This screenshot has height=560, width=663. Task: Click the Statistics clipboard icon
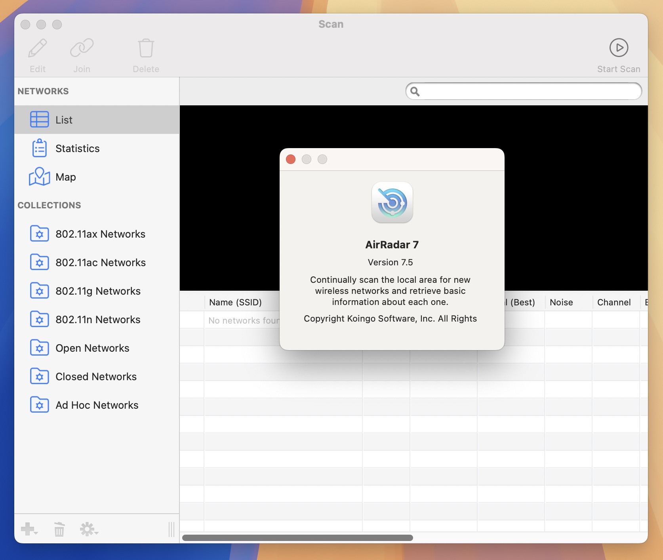(40, 148)
